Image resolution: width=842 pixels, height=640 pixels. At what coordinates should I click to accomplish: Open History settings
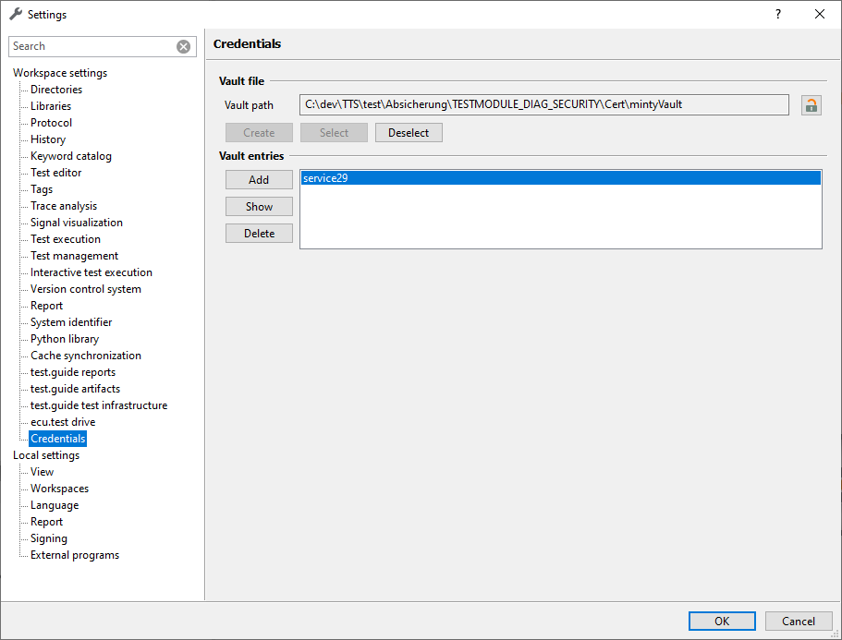click(48, 139)
